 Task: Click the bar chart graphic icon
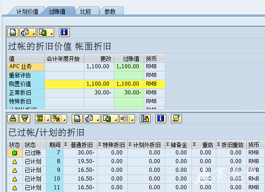click(145, 119)
